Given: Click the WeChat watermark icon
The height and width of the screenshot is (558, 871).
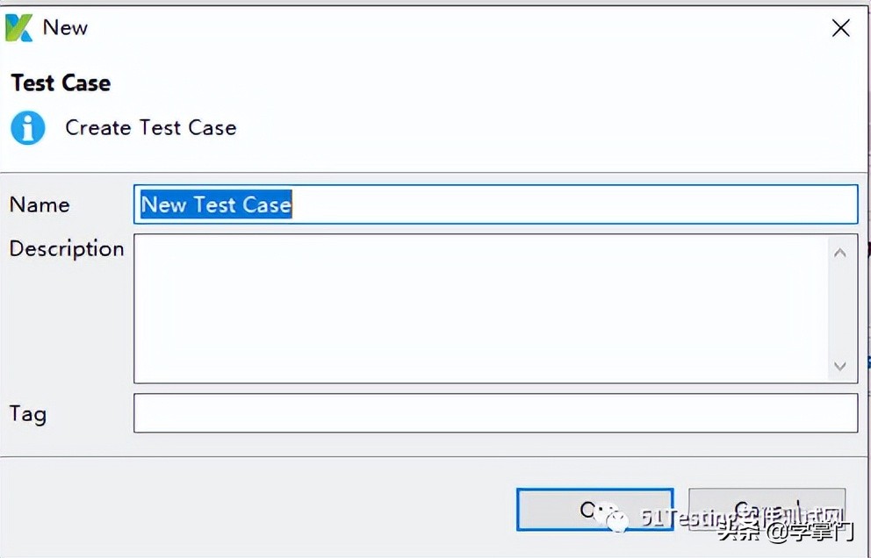Looking at the screenshot, I should point(616,519).
